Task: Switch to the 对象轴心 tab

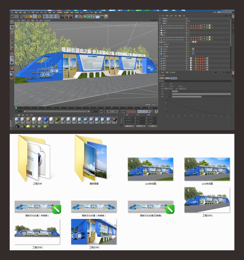Action: [168, 78]
